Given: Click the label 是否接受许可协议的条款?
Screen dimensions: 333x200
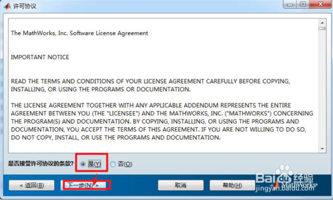Looking at the screenshot, I should [41, 164].
